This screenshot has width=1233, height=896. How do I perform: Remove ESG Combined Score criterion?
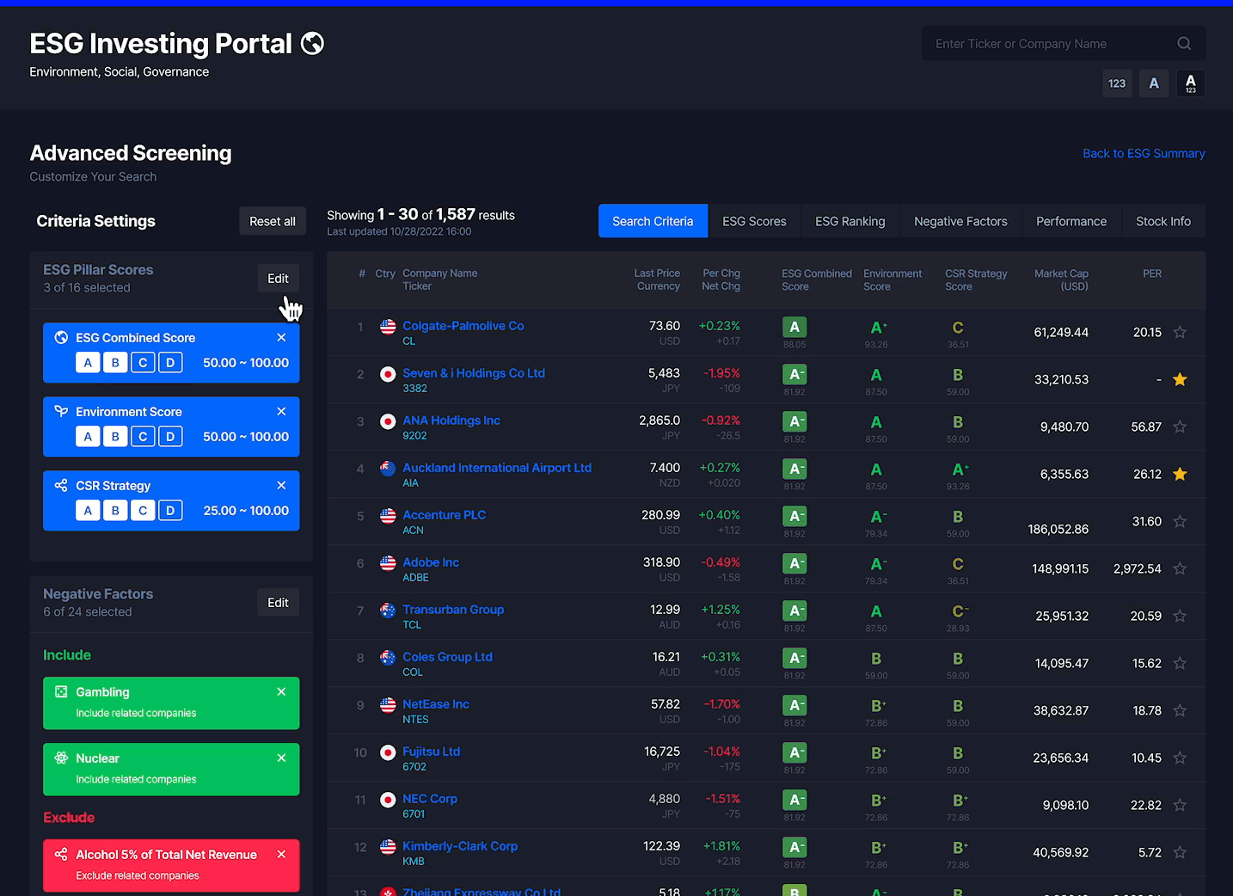[281, 337]
